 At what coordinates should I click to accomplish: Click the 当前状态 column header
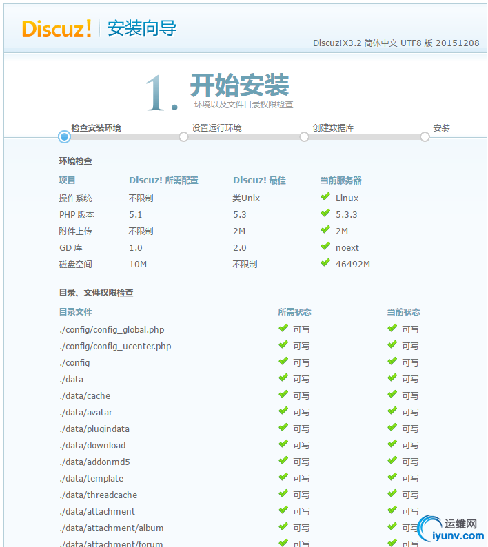coord(403,312)
